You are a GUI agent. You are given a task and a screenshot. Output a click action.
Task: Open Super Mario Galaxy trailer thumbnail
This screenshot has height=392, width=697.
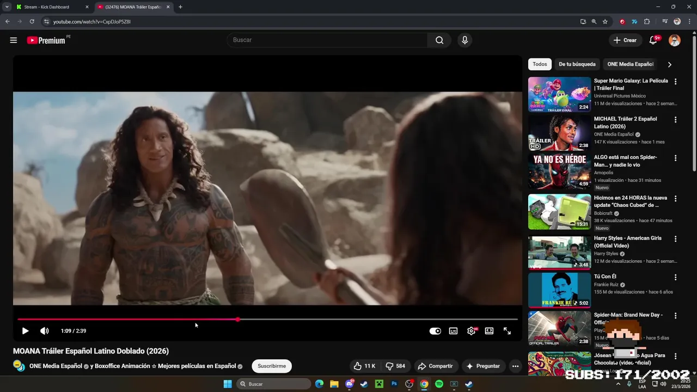(x=559, y=94)
